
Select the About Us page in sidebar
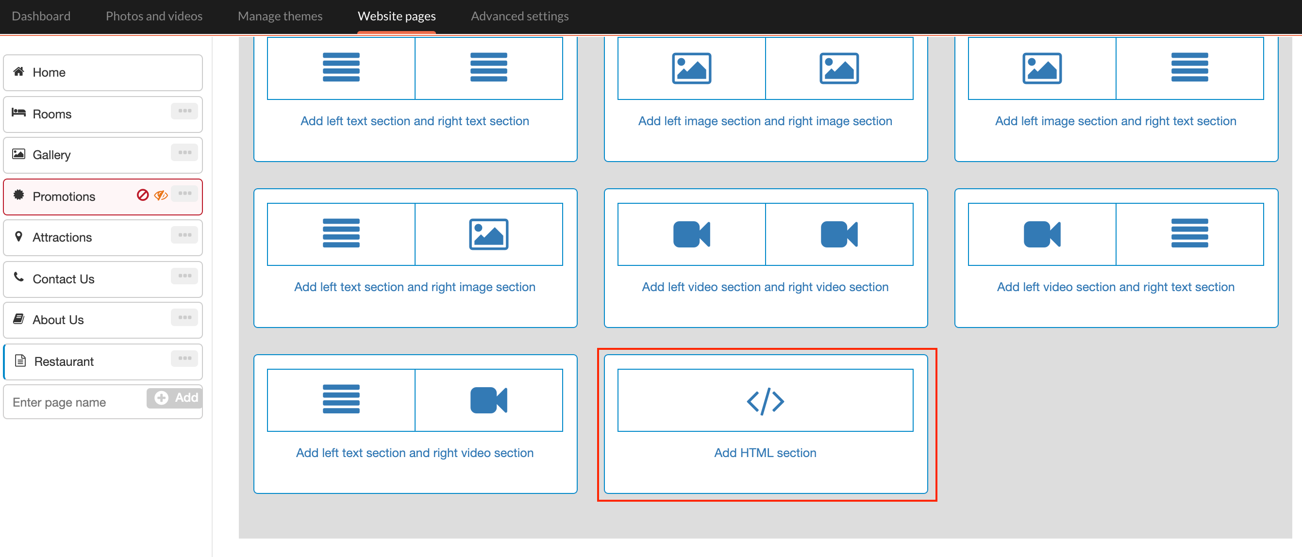pos(103,320)
